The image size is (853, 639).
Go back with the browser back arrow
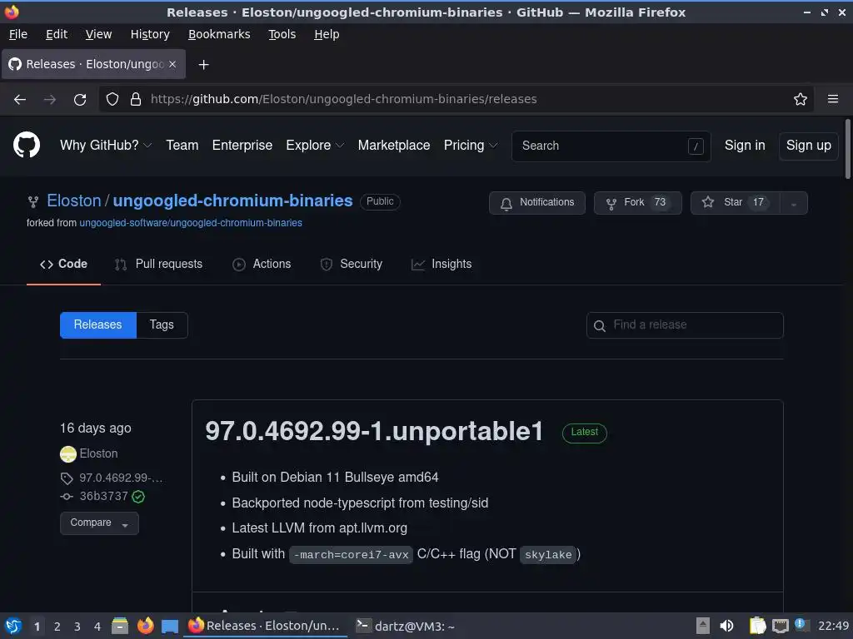click(20, 100)
